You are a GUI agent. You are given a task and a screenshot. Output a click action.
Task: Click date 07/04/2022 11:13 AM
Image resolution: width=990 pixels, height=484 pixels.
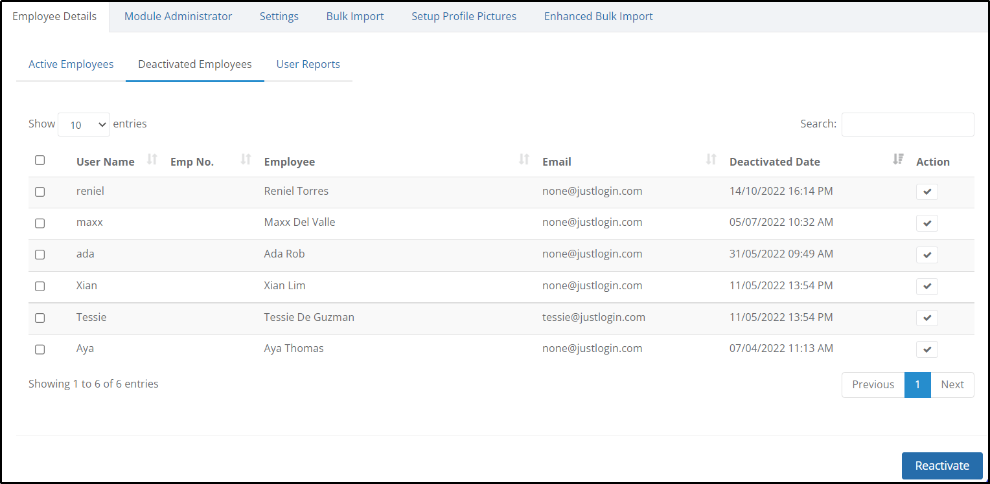pos(781,348)
